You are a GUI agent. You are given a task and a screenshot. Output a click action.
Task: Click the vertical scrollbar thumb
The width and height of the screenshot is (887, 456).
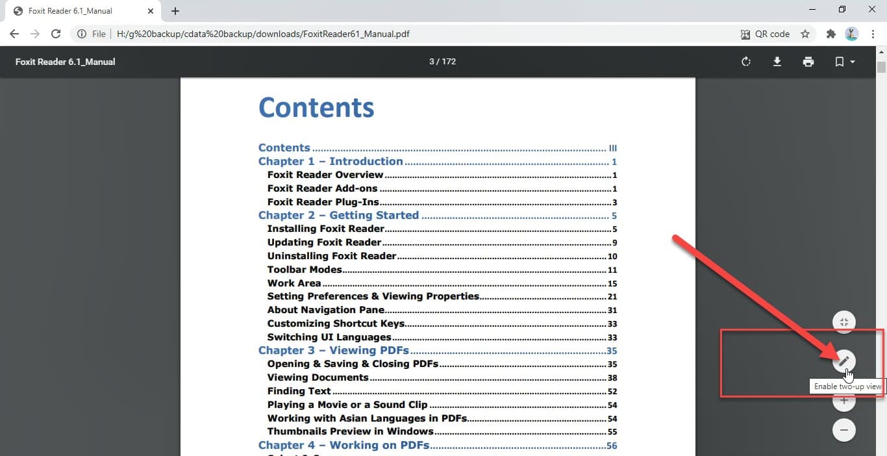click(881, 68)
